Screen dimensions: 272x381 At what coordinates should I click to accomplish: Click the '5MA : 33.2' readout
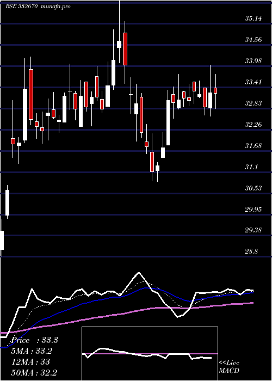point(32,351)
